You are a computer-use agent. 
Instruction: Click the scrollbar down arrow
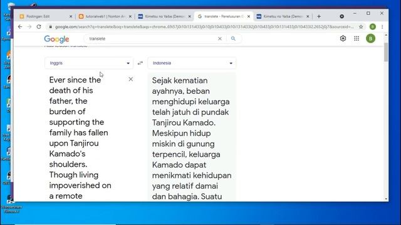(386, 199)
